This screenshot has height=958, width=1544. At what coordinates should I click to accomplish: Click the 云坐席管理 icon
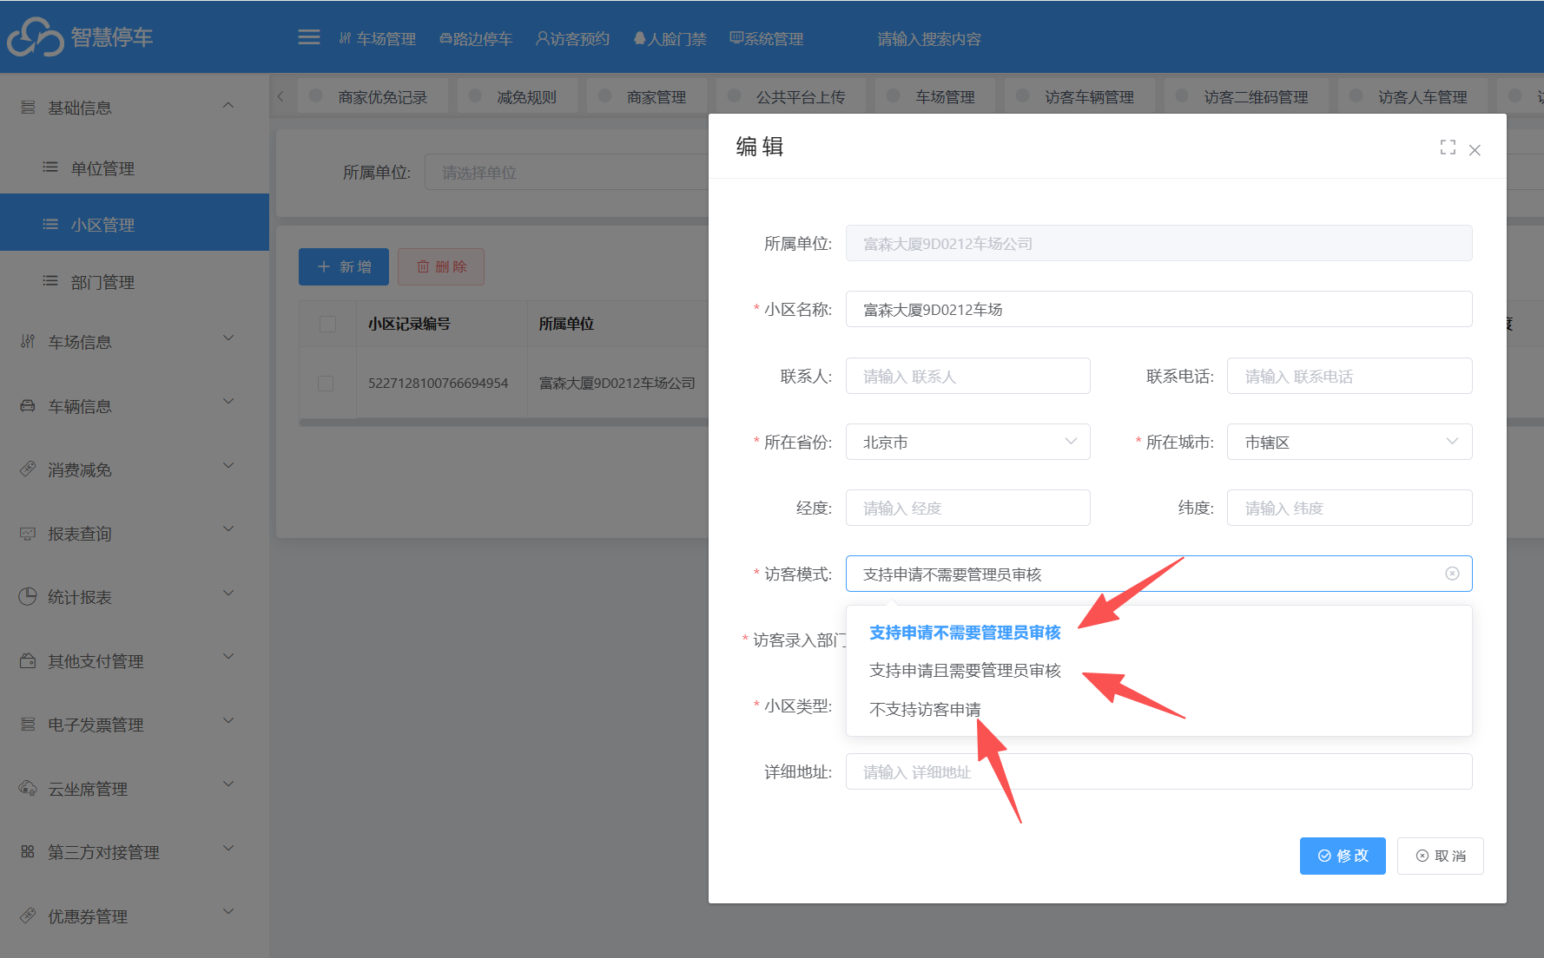tap(28, 788)
